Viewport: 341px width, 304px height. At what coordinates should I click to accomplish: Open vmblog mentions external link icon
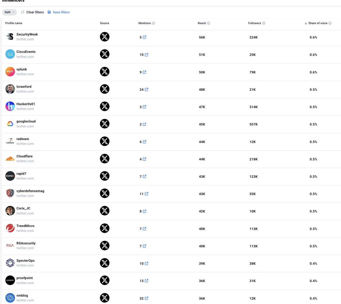click(x=146, y=298)
